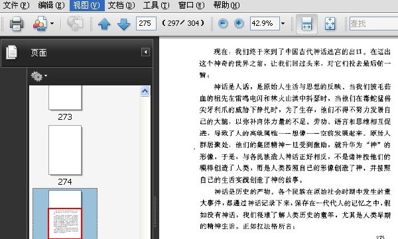Collapse the 页面 panel with arrow button
This screenshot has height=239, width=398.
pyautogui.click(x=145, y=52)
